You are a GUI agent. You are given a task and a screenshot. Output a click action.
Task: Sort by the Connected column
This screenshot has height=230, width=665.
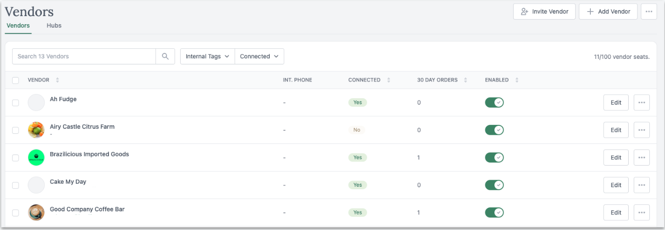pos(389,80)
